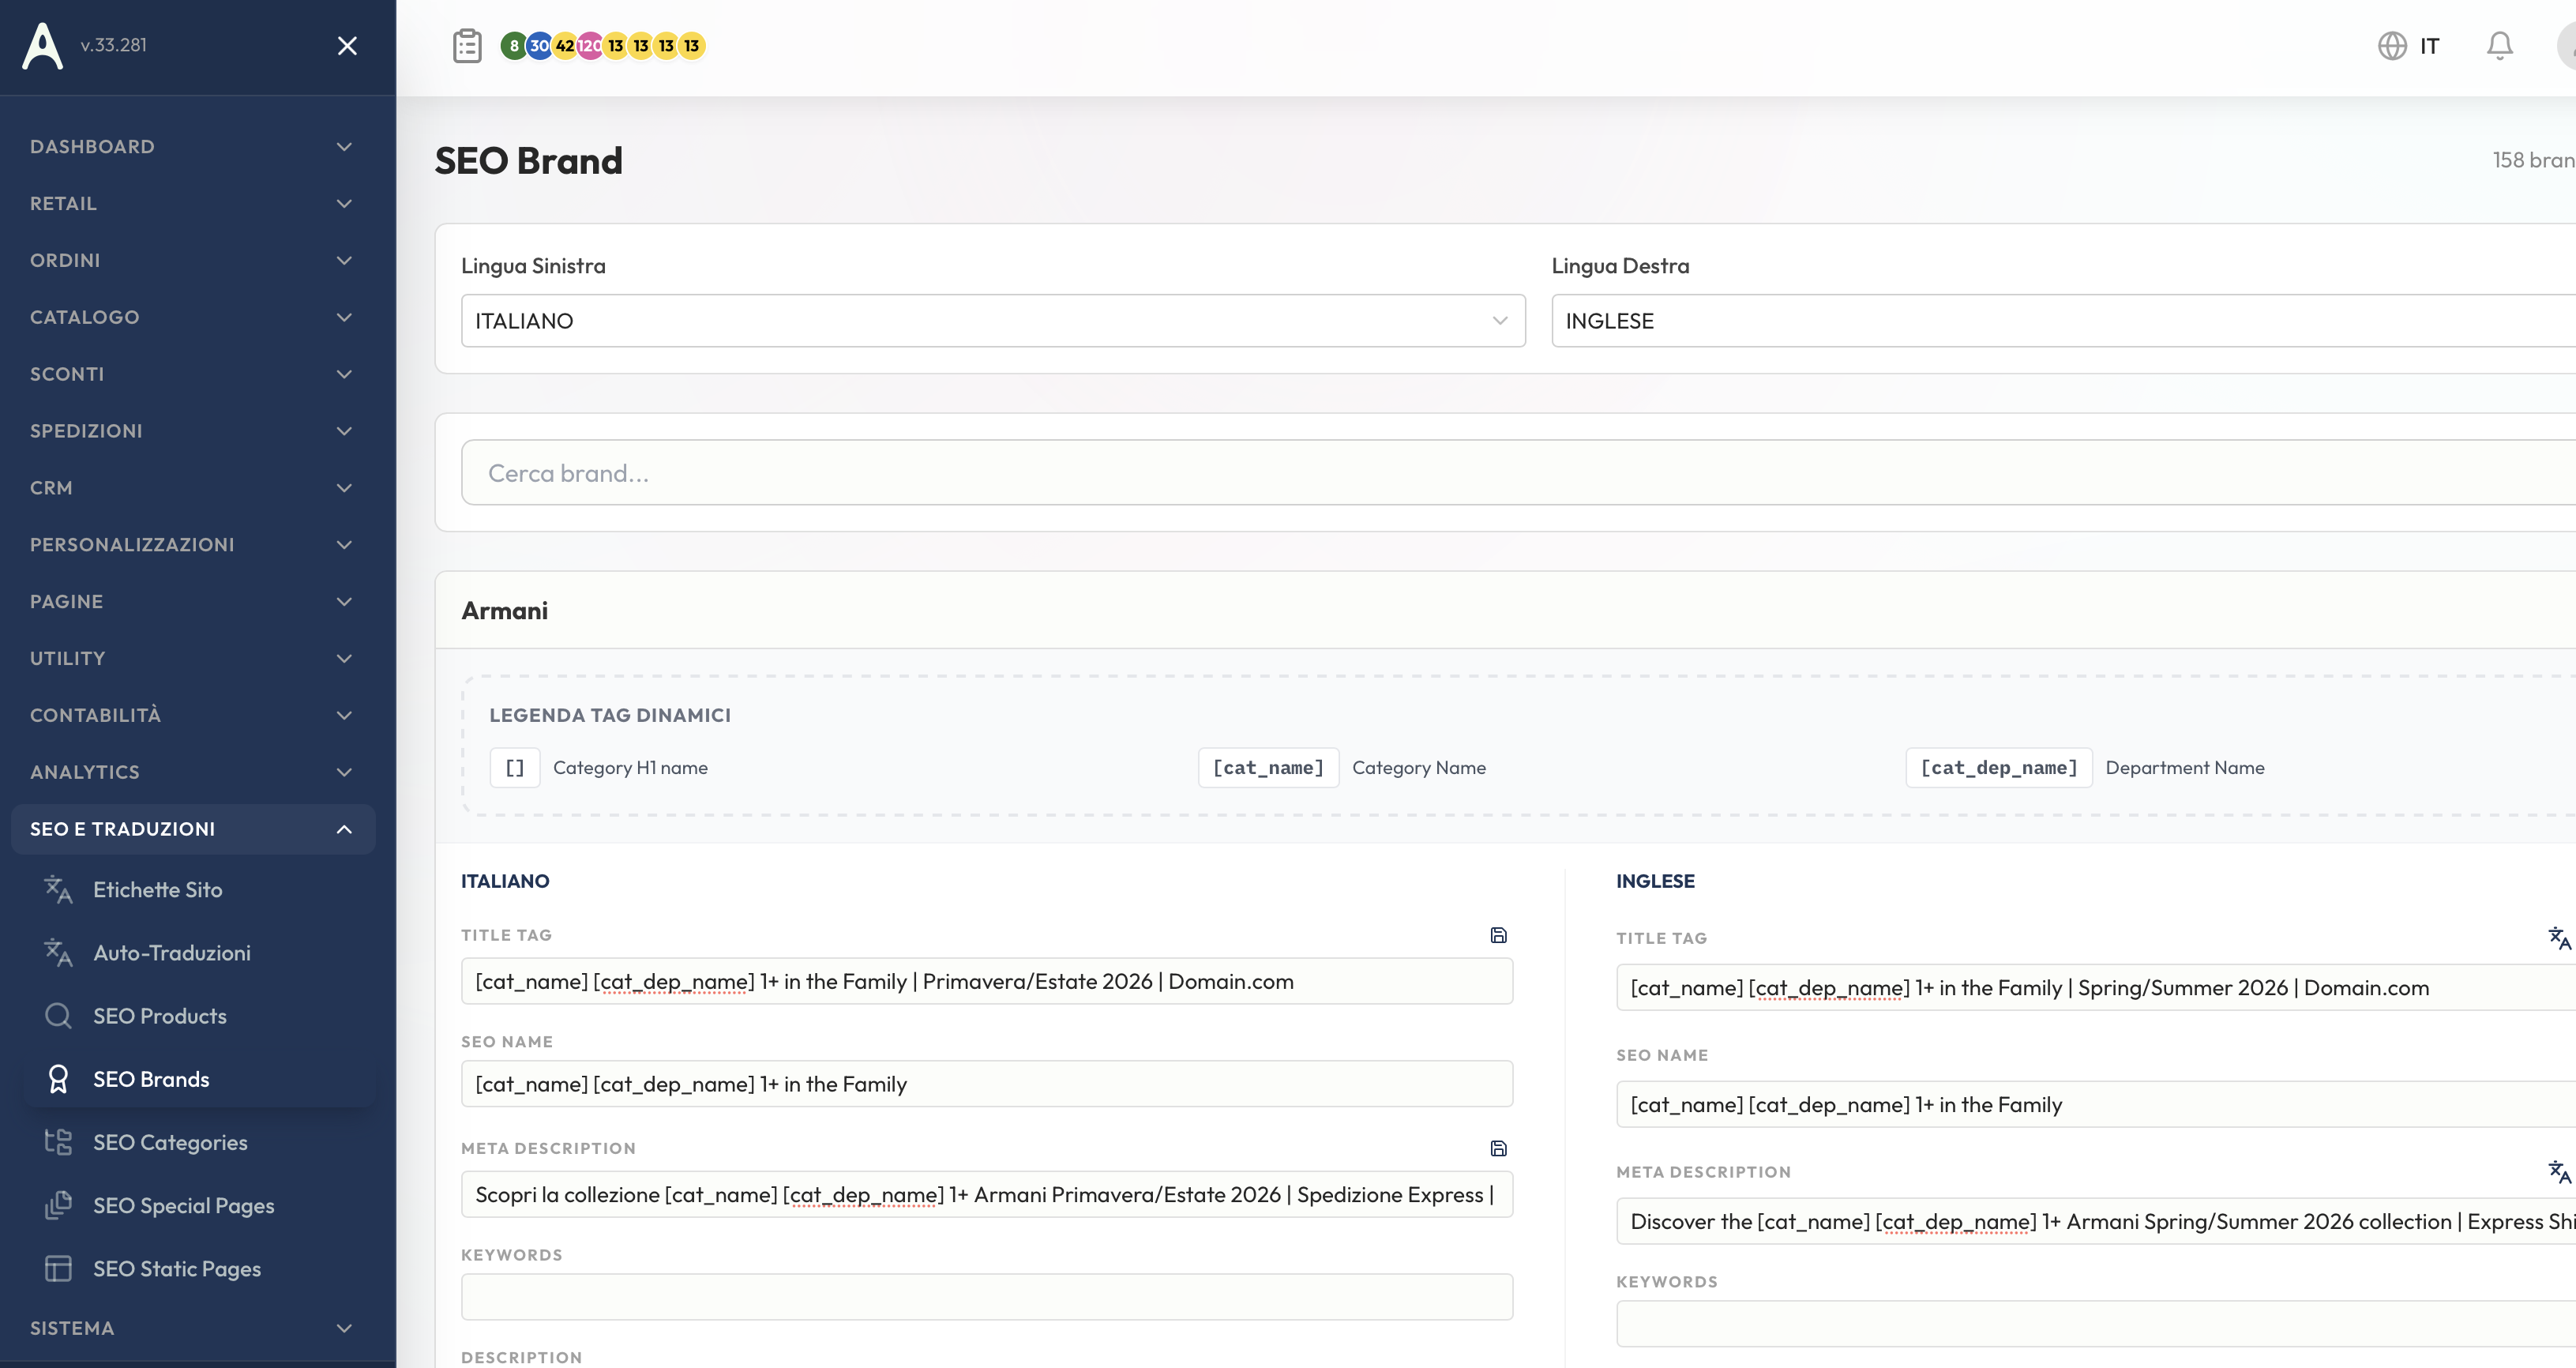Click the IT language label

(x=2429, y=46)
